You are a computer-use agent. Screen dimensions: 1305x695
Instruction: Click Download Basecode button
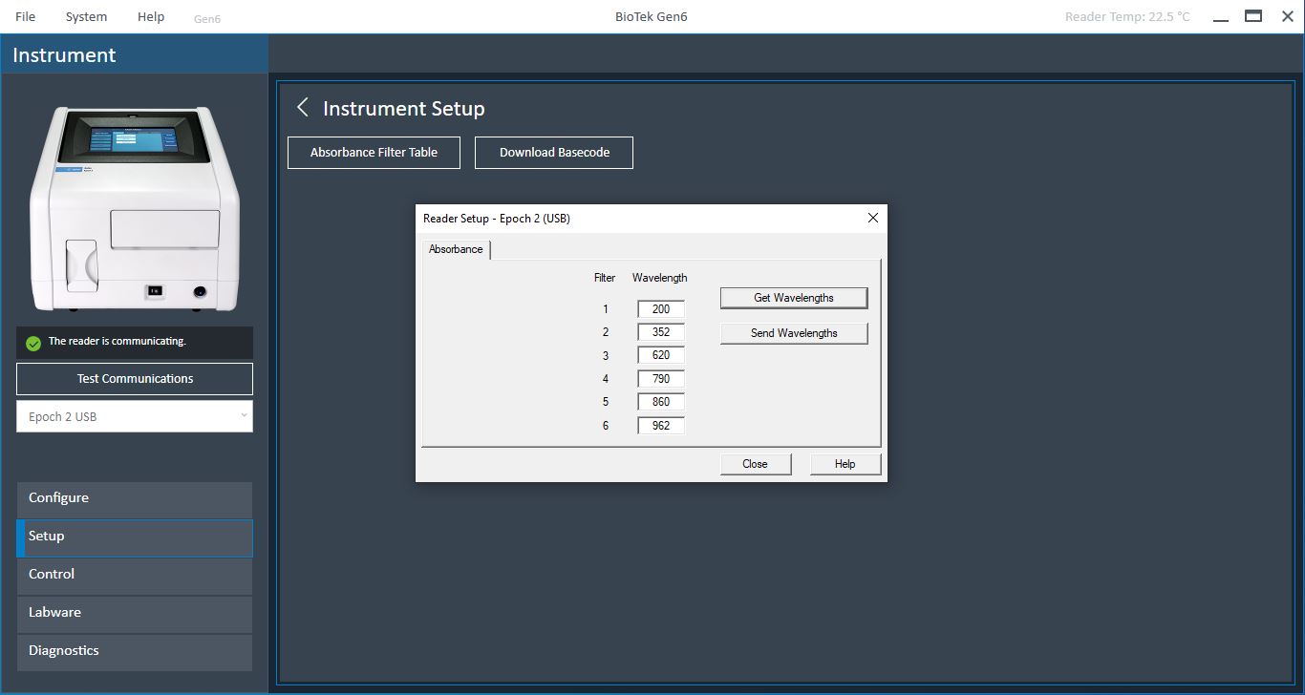tap(554, 153)
